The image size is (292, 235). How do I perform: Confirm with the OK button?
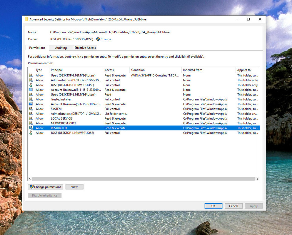click(213, 206)
